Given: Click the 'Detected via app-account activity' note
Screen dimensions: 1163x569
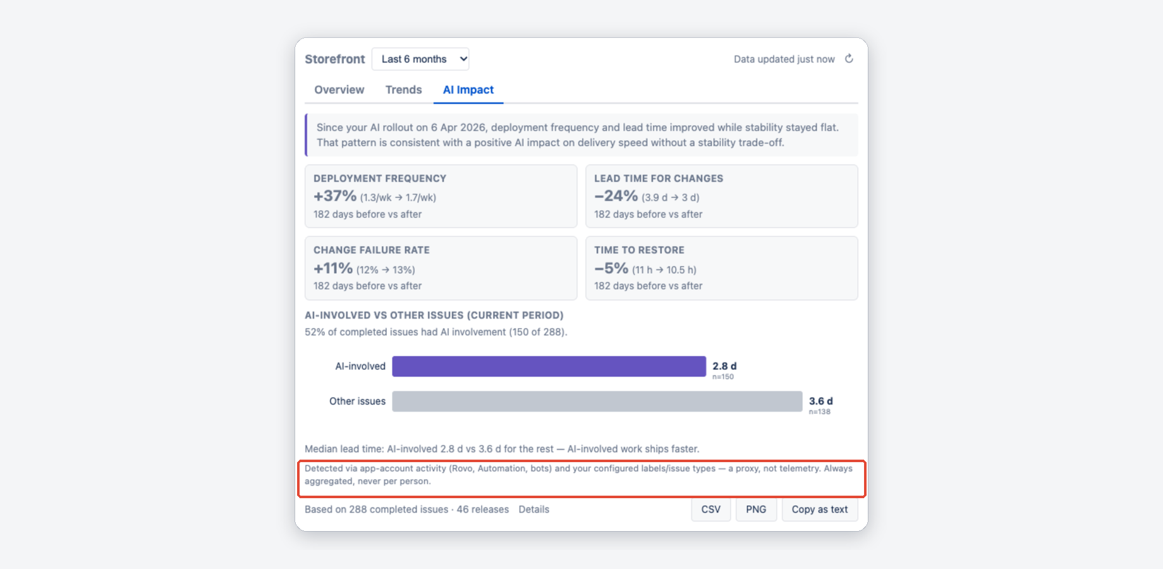Looking at the screenshot, I should [x=580, y=475].
